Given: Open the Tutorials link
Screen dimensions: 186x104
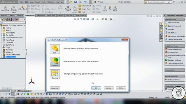Looking at the screenshot, I should click(171, 29).
